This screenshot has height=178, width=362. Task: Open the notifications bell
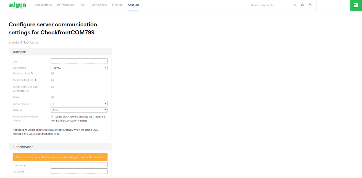coord(302,5)
